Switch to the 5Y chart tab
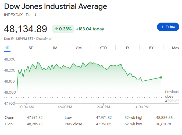182x135 pixels. (151, 48)
